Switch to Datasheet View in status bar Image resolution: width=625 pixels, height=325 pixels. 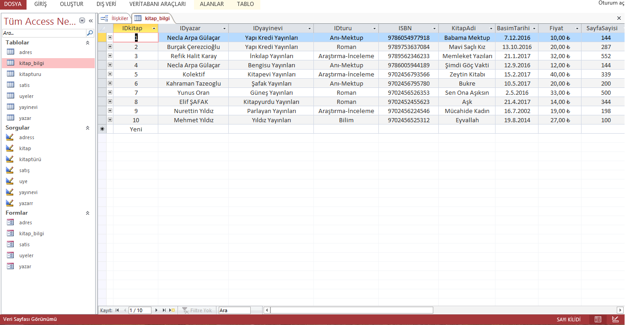click(598, 320)
